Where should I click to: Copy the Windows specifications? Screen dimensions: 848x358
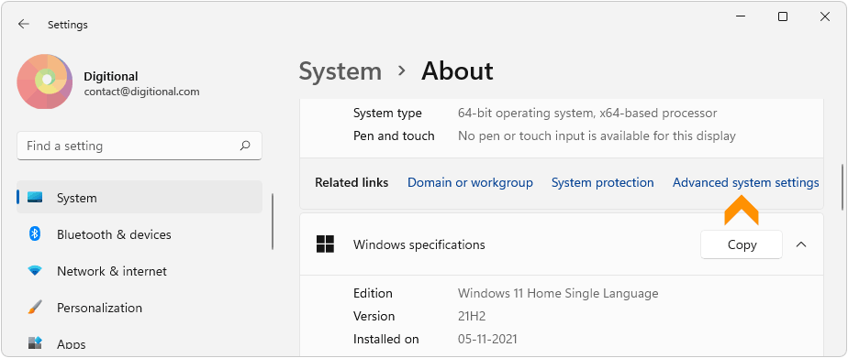[x=742, y=244]
